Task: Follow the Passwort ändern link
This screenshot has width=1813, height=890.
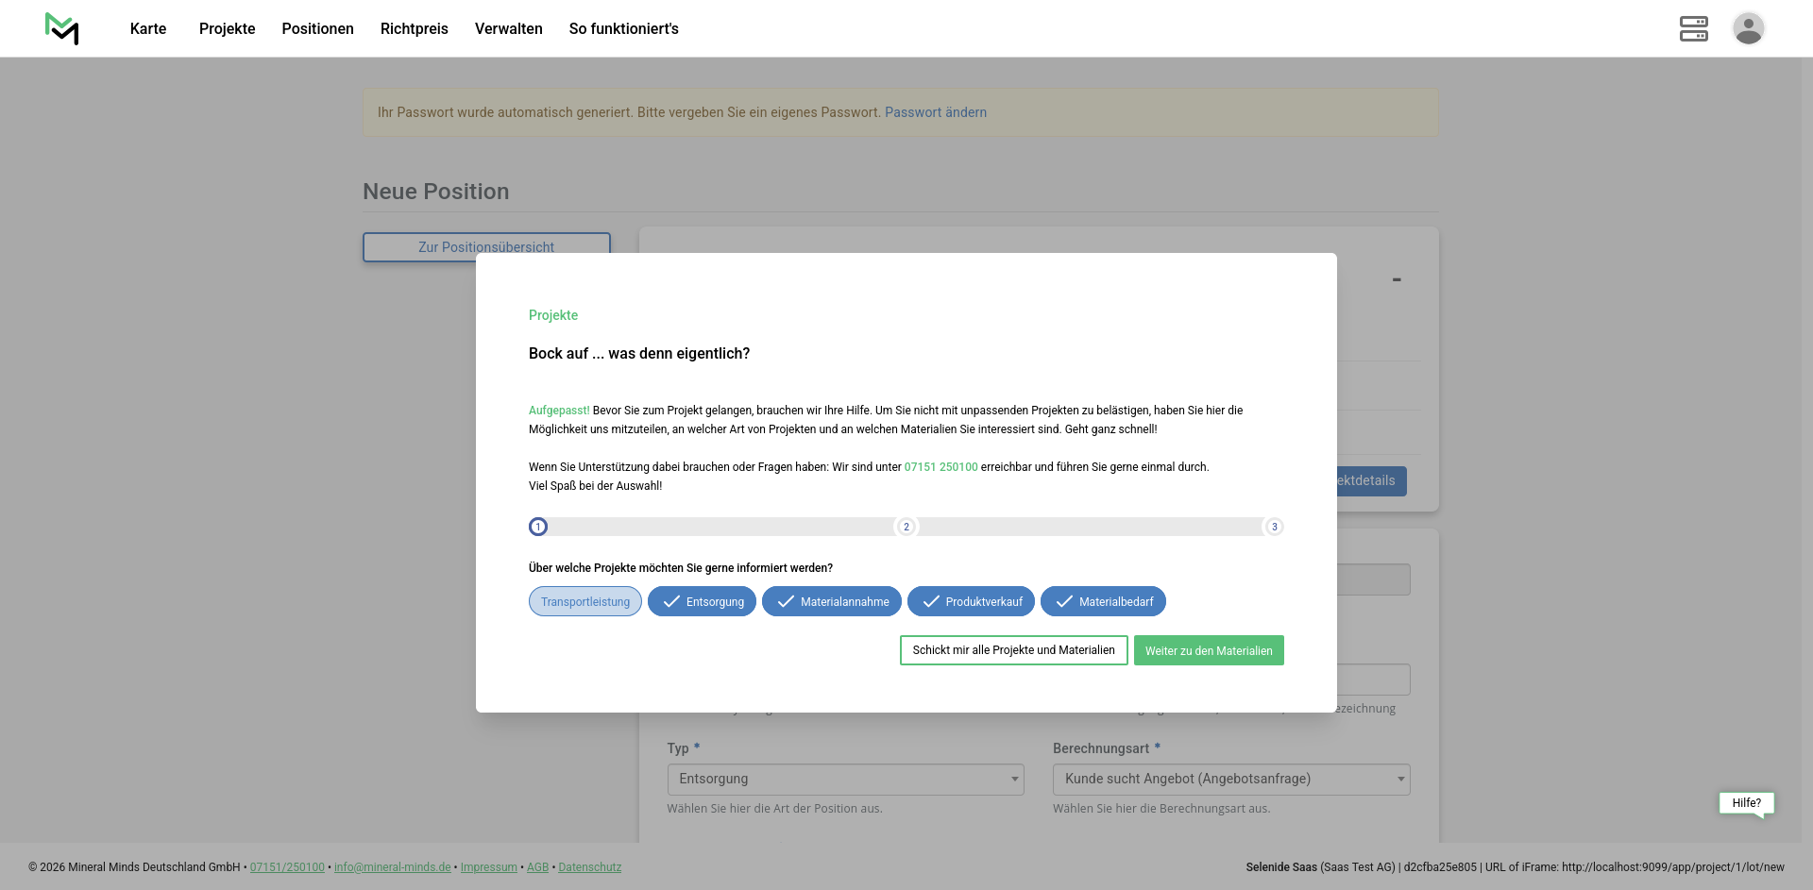Action: point(935,112)
